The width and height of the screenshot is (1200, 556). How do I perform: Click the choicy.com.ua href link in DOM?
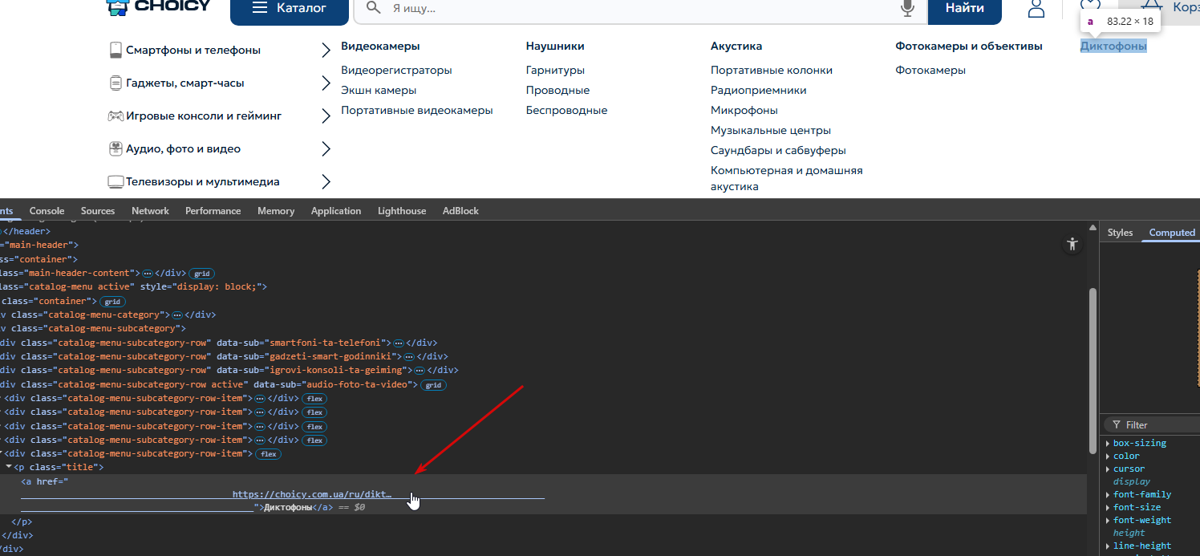(312, 494)
